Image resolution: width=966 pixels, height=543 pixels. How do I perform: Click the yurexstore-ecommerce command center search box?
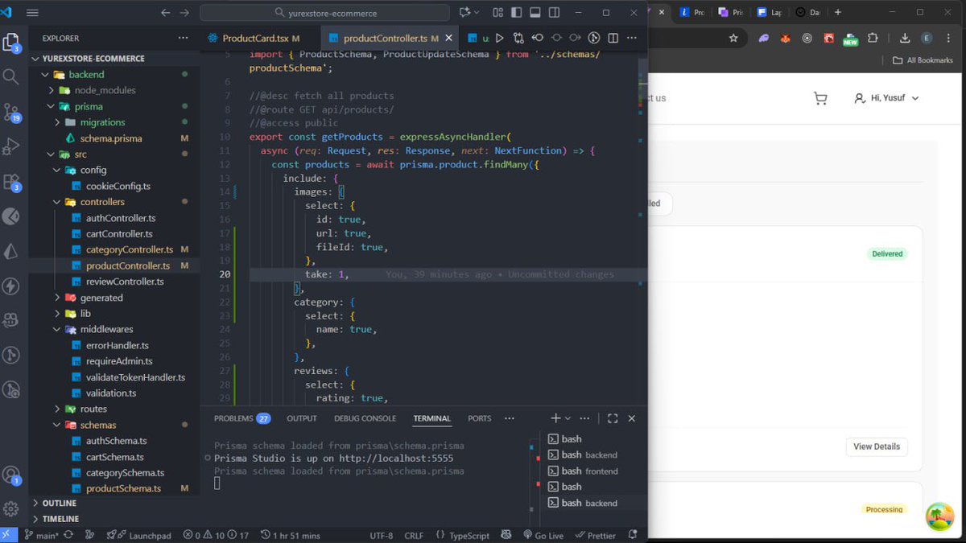point(324,13)
